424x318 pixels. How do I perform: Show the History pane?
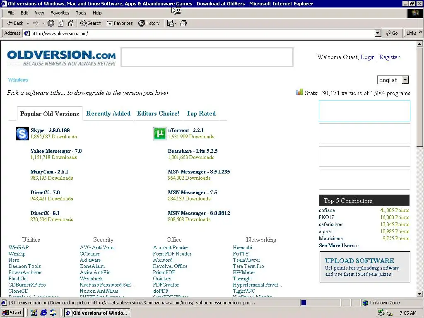(149, 23)
